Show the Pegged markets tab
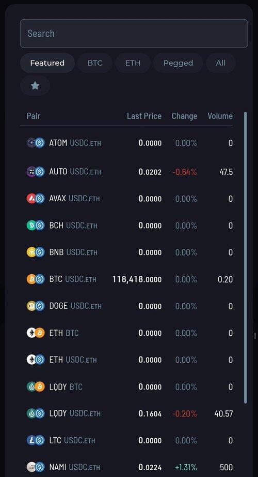258x477 pixels. point(178,63)
